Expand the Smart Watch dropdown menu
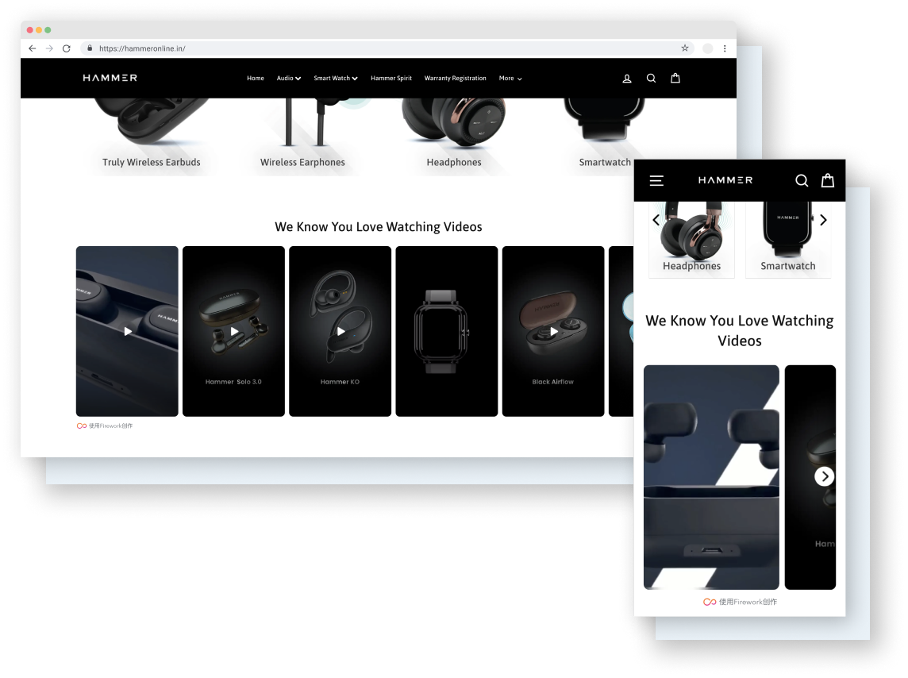908x678 pixels. point(336,78)
